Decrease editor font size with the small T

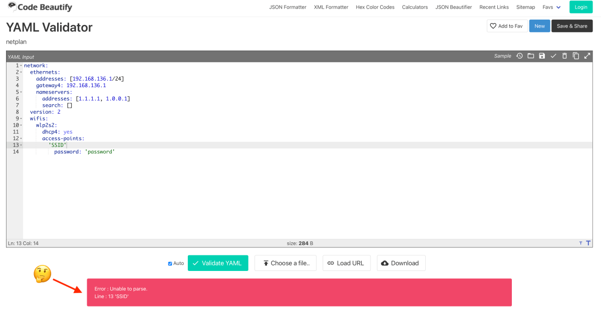(580, 243)
